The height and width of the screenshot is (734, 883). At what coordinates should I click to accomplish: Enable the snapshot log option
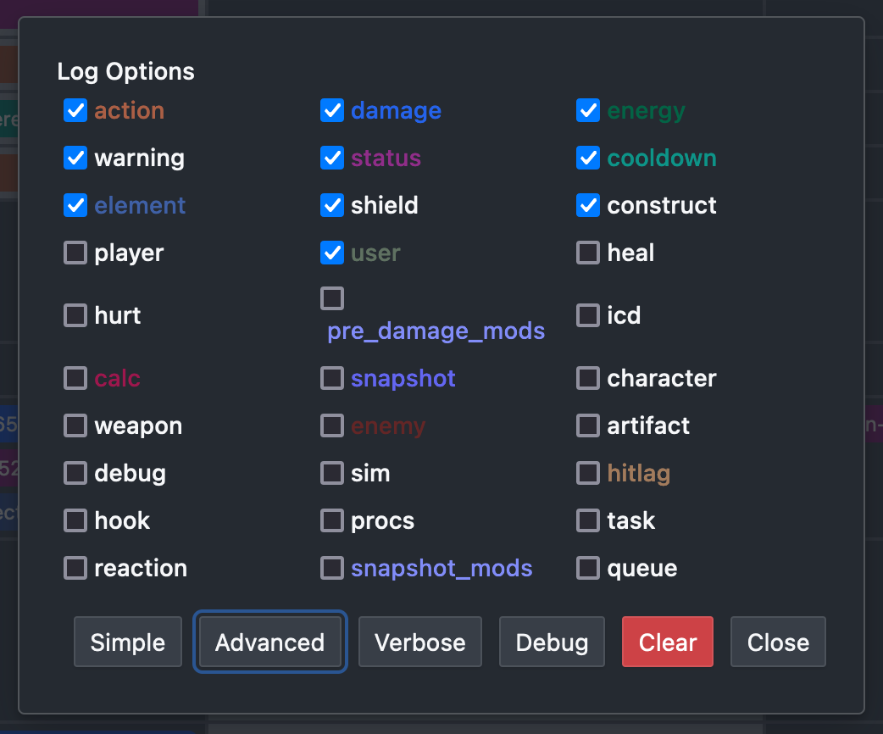pyautogui.click(x=332, y=378)
